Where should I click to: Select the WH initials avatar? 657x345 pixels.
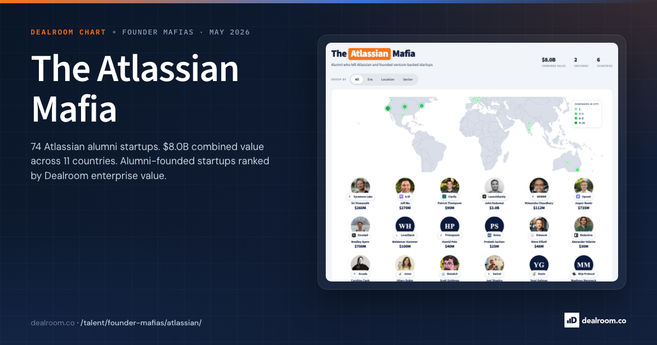(x=405, y=225)
